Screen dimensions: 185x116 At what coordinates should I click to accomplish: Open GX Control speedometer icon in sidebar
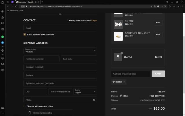pyautogui.click(x=3, y=12)
